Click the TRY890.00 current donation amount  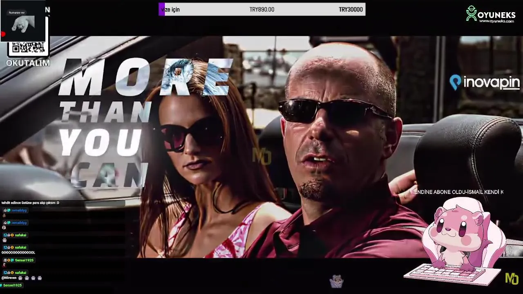(x=262, y=9)
